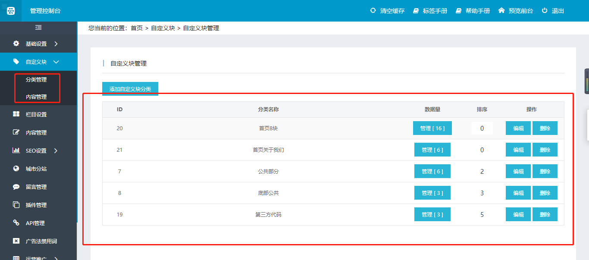Viewport: 589px width, 260px height.
Task: Click the globe icon beside 城市分站
Action: (16, 169)
